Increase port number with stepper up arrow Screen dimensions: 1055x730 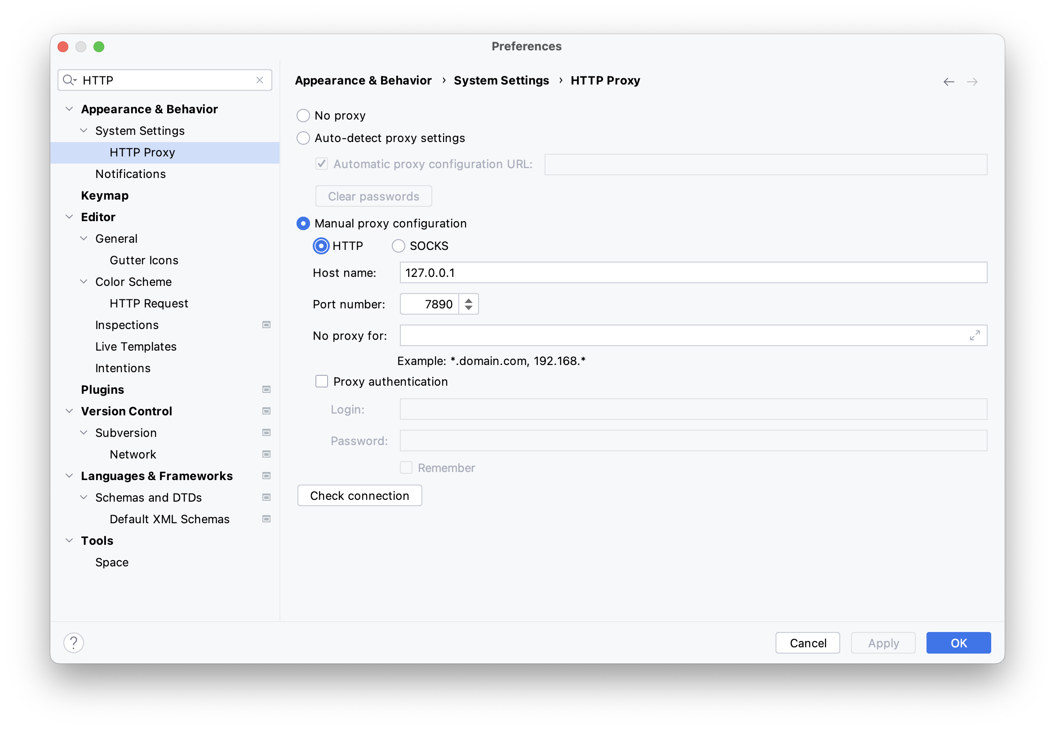[x=469, y=301]
